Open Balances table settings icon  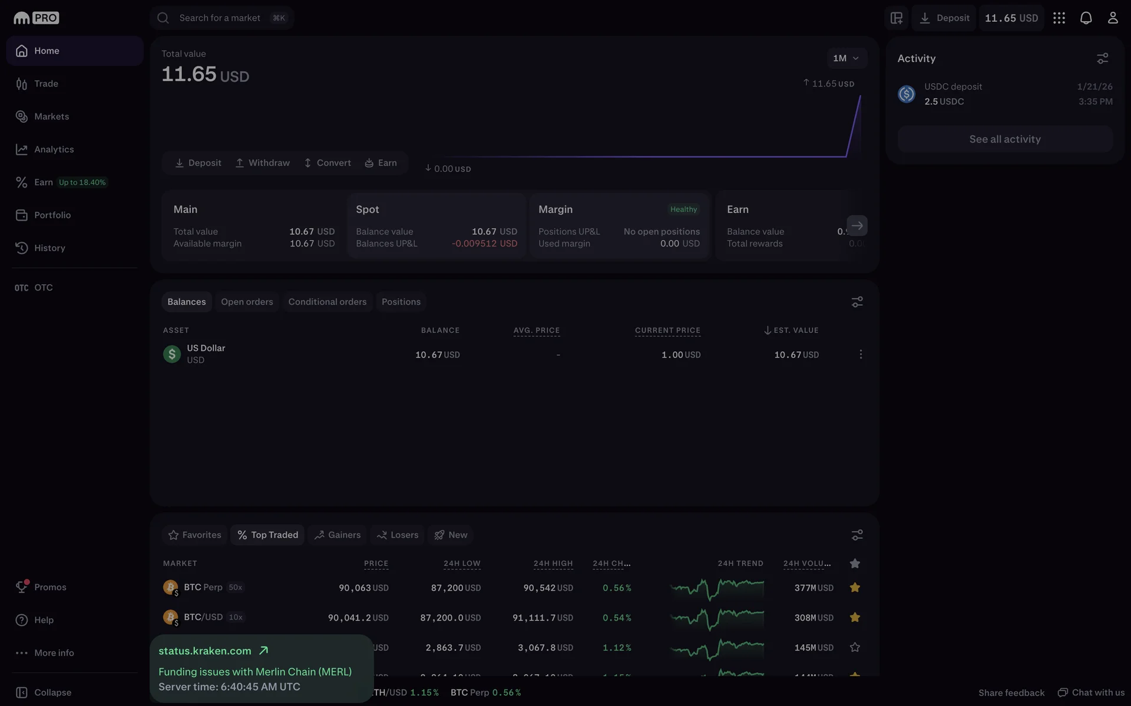point(856,302)
